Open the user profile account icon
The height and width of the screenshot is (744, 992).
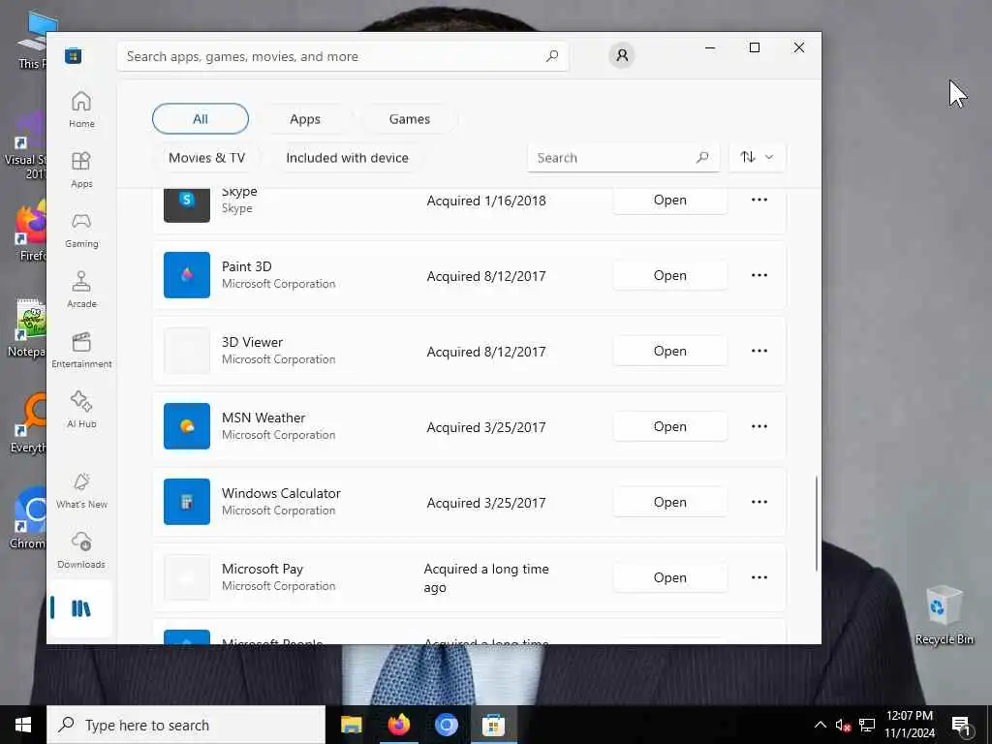point(622,55)
